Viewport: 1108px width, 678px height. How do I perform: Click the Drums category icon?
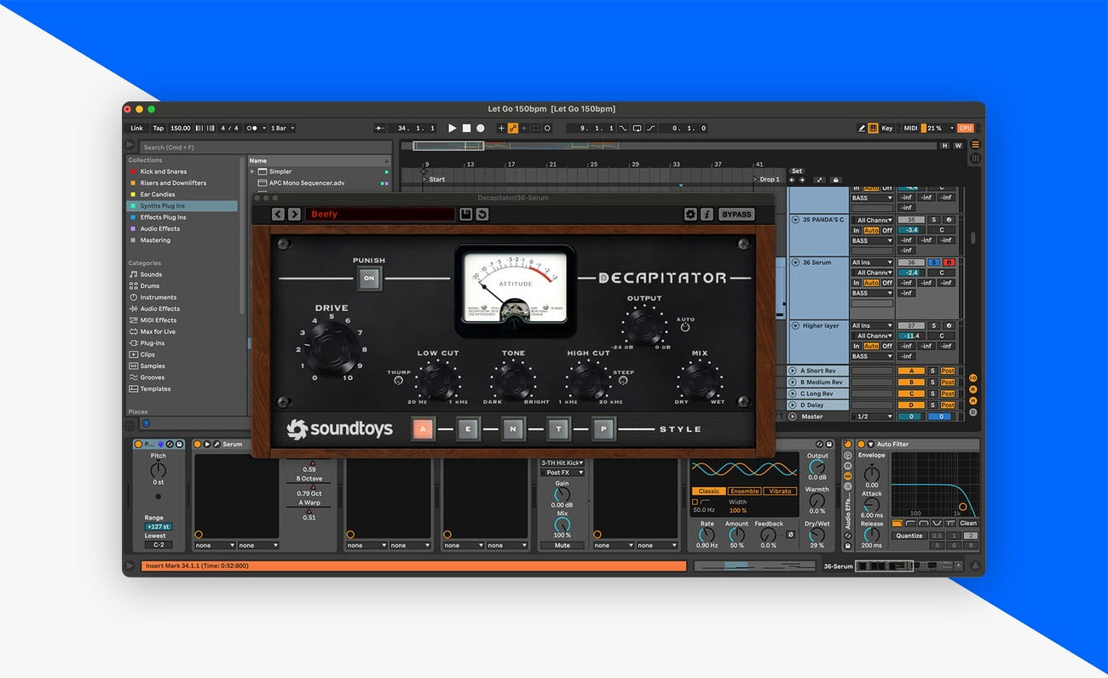134,286
